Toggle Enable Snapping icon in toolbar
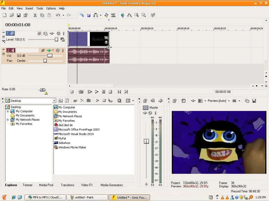Viewport: 269px width, 201px height. [81, 15]
